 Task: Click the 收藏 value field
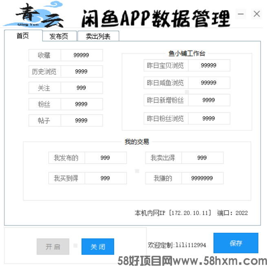(x=82, y=55)
